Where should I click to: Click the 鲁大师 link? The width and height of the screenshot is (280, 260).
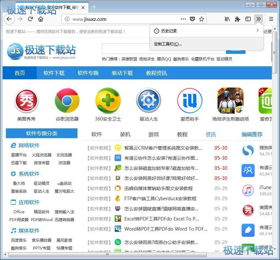click(x=19, y=183)
